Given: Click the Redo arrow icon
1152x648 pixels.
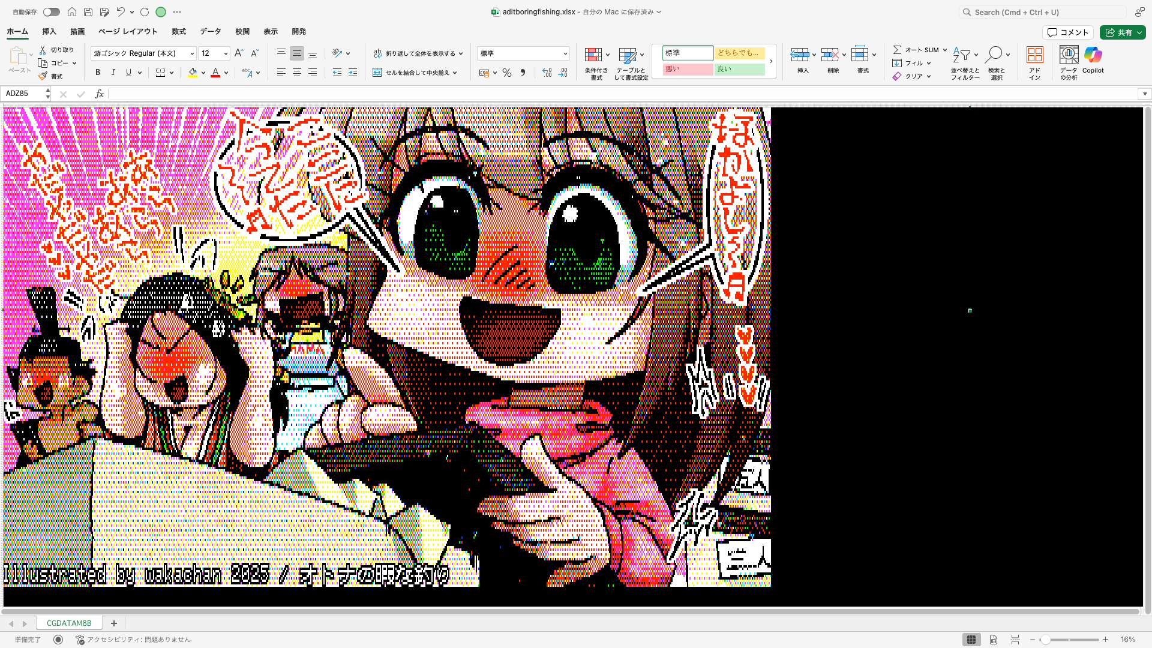Looking at the screenshot, I should point(145,12).
